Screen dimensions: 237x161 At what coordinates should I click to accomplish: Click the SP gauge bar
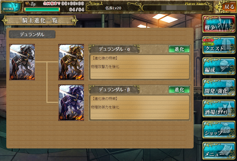point(42,10)
